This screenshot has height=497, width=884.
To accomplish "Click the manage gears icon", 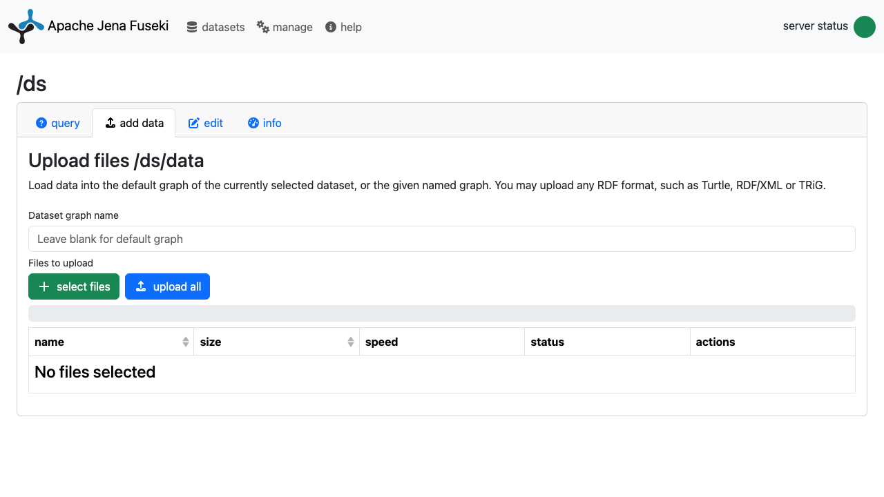I will click(x=263, y=27).
